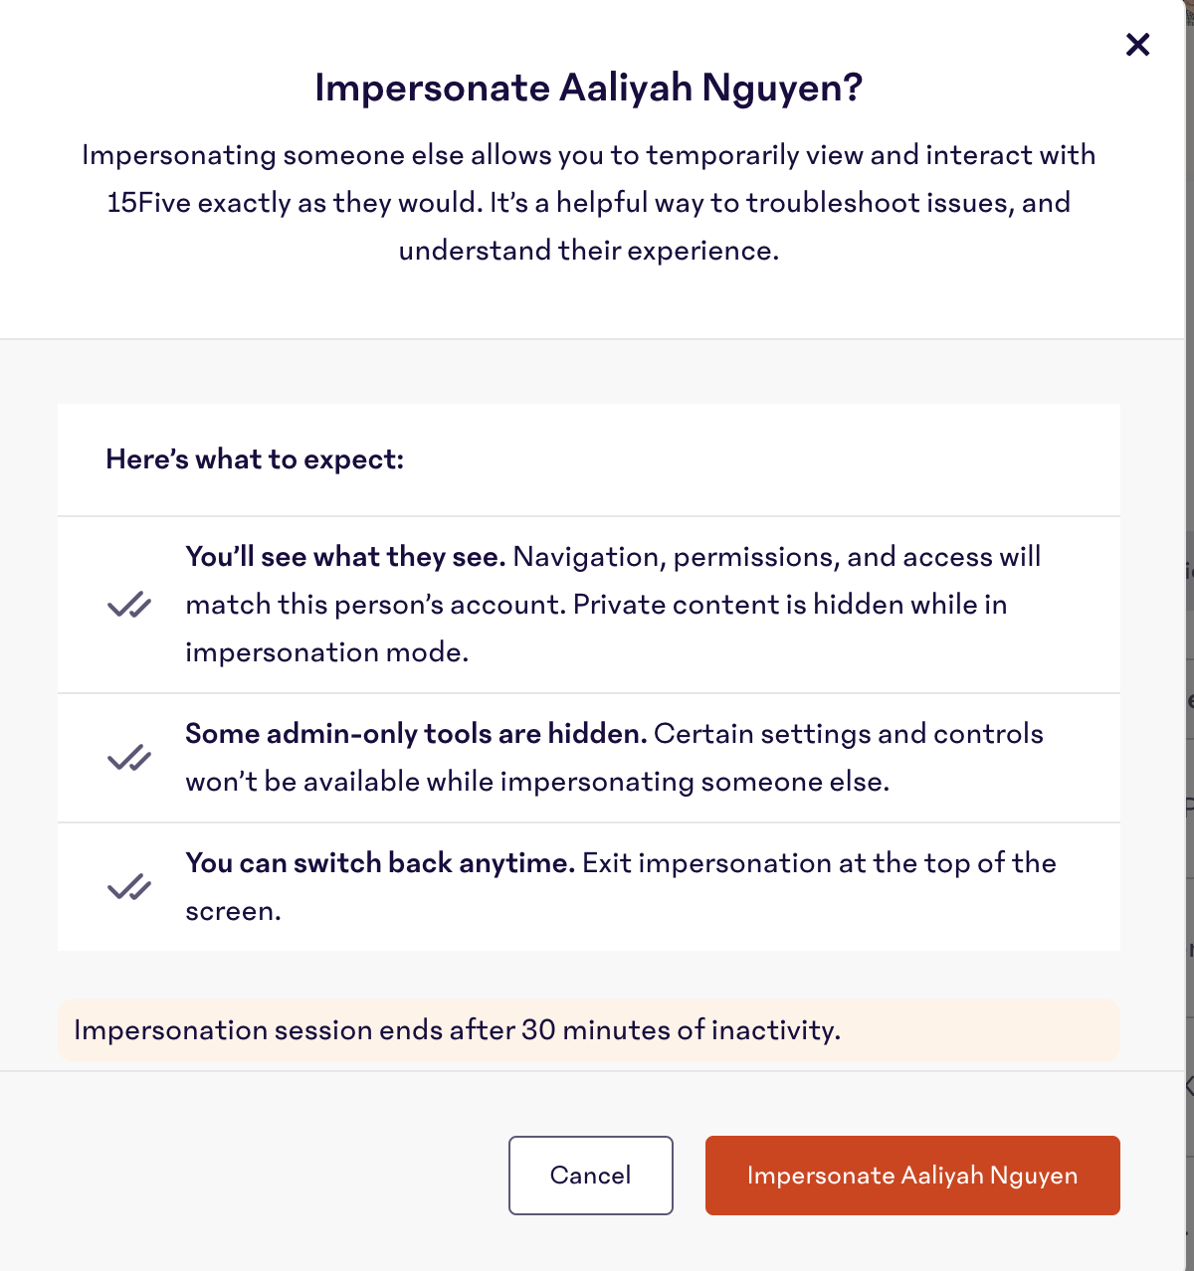Click the checkmark icon beside "You can switch back anytime"
This screenshot has height=1271, width=1194.
129,885
